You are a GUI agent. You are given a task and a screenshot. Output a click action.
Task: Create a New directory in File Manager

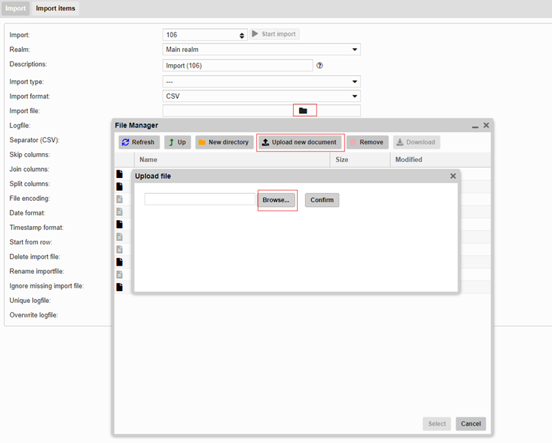[224, 142]
